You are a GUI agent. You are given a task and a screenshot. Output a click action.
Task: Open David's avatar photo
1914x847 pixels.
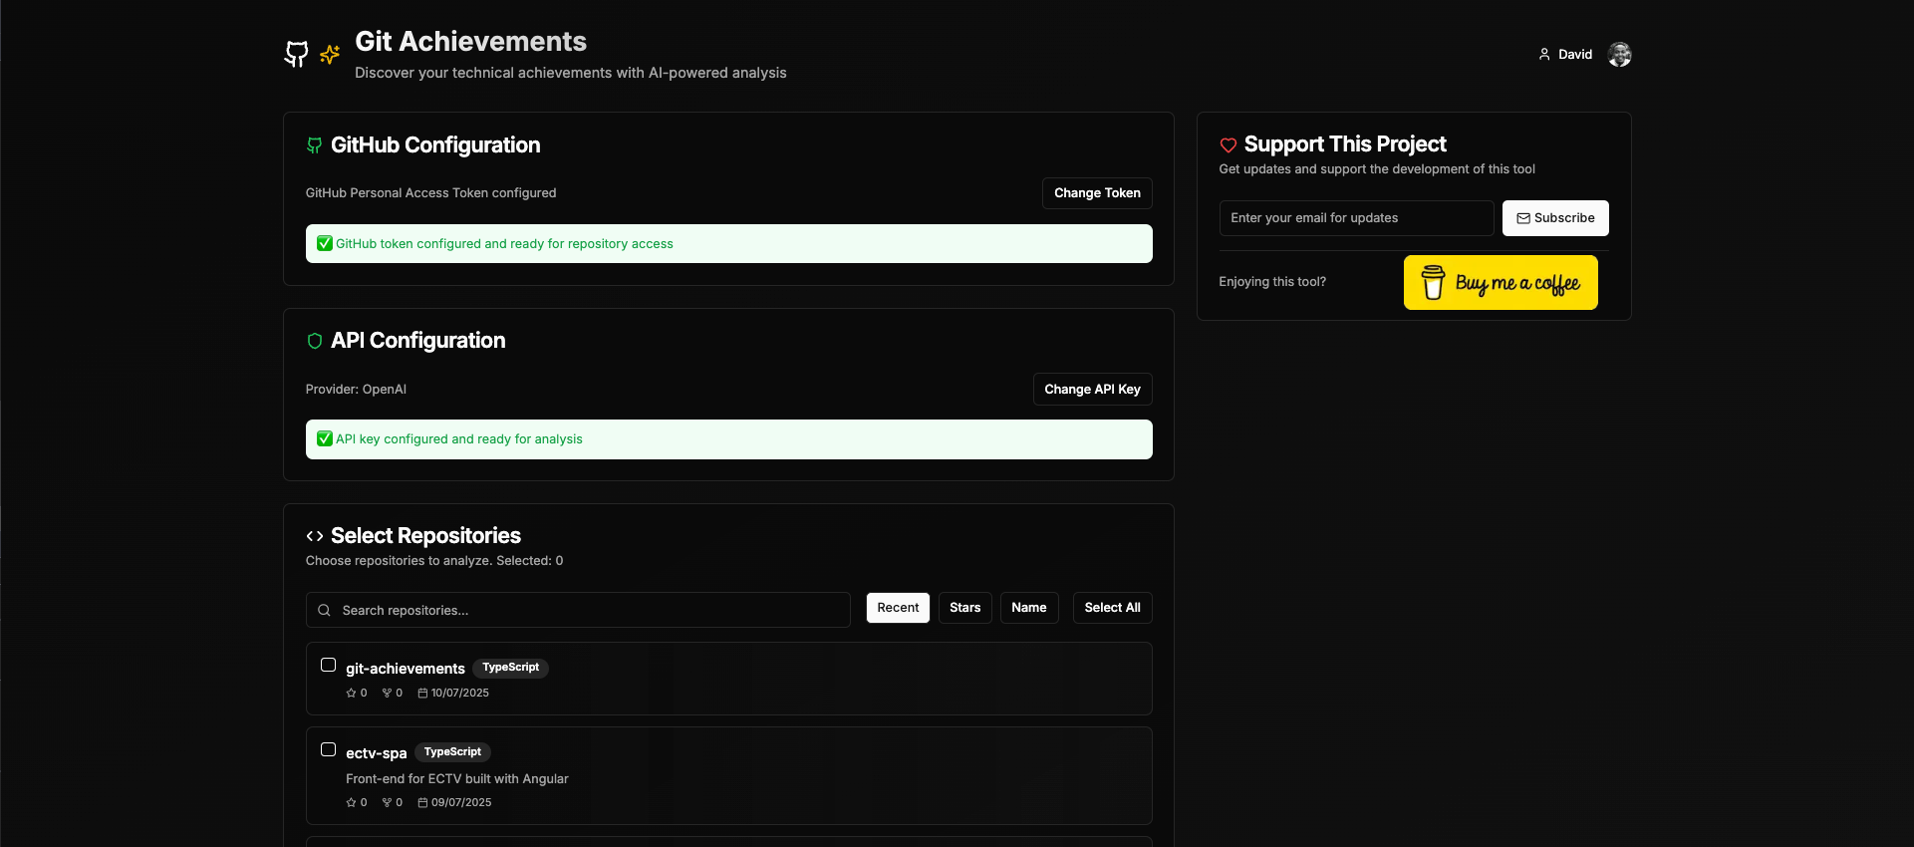point(1620,54)
